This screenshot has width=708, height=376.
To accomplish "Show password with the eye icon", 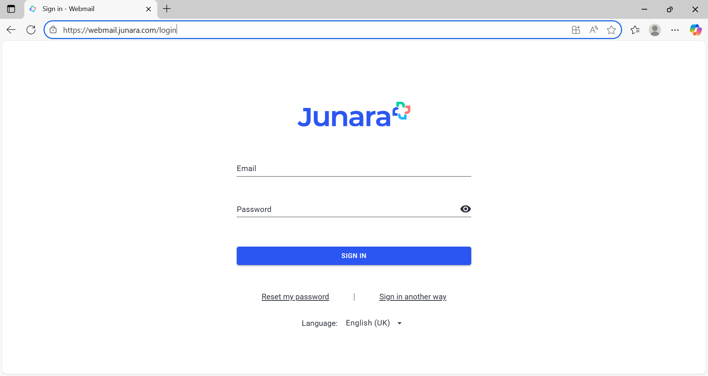I will [465, 209].
